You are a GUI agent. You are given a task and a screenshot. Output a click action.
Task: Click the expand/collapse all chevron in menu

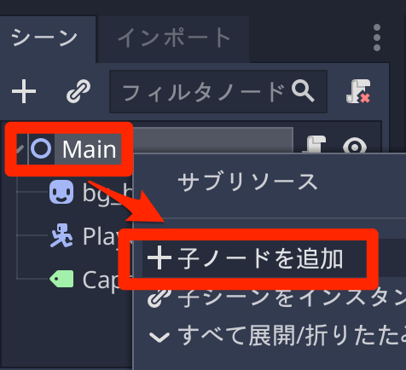pos(159,337)
